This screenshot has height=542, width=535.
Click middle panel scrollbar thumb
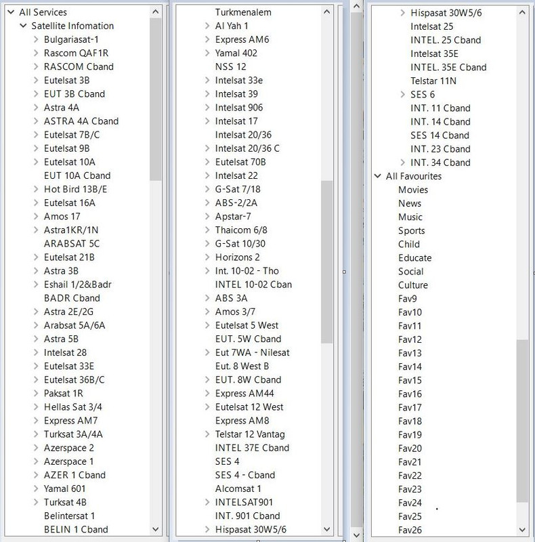pos(326,262)
